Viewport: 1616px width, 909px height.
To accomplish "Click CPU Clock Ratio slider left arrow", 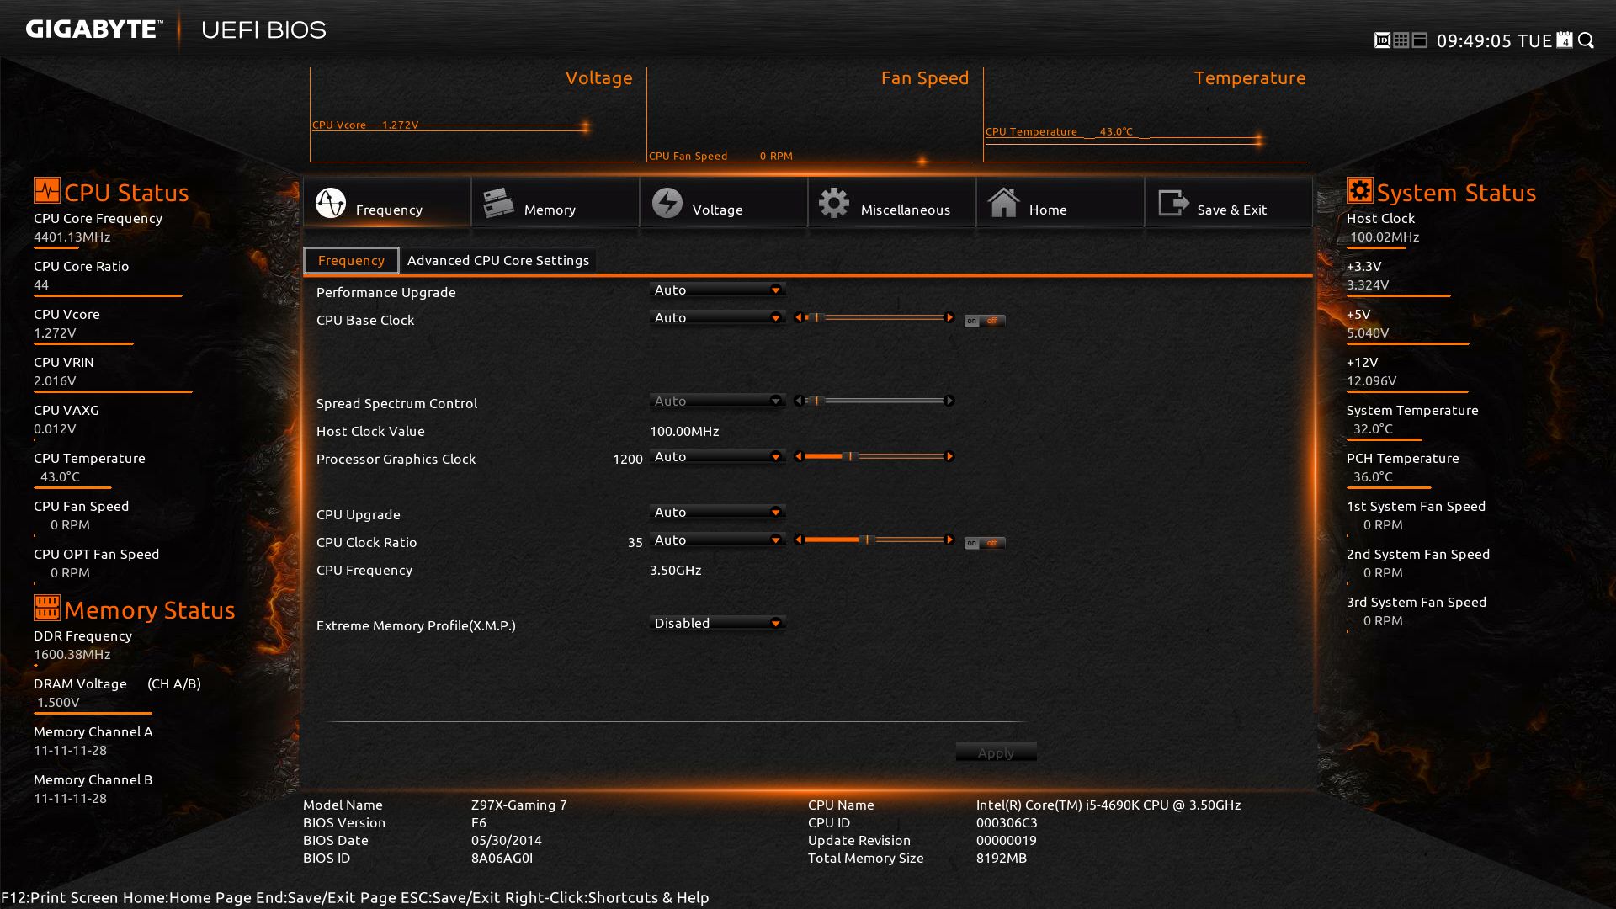I will 799,540.
